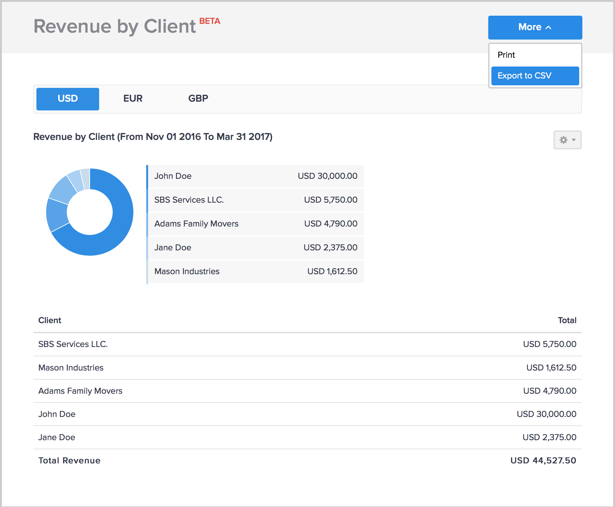Open Mason Industries table row

tap(71, 368)
